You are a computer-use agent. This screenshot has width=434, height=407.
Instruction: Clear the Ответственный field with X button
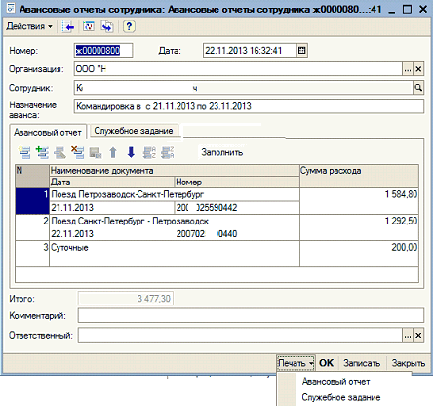[x=418, y=335]
